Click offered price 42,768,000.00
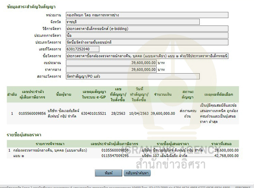The height and width of the screenshot is (188, 254). pos(226,156)
